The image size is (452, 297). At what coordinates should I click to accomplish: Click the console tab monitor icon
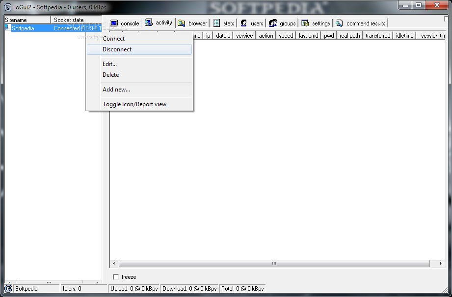point(114,23)
